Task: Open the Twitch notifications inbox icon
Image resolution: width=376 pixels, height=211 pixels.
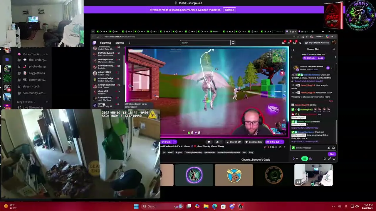Action: click(289, 43)
